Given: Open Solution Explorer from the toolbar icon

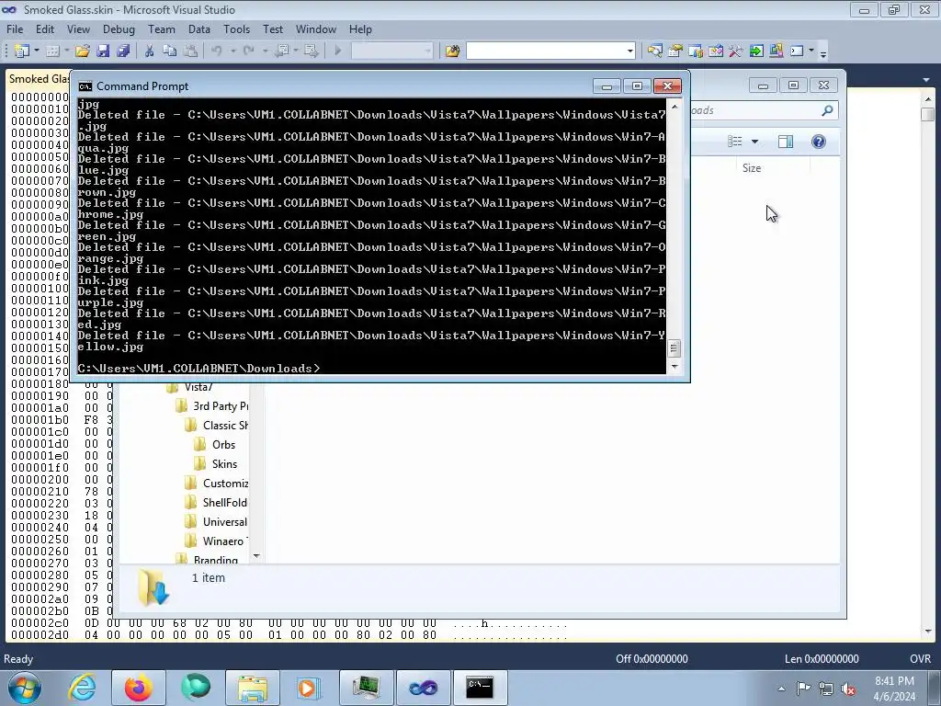Looking at the screenshot, I should tap(654, 51).
